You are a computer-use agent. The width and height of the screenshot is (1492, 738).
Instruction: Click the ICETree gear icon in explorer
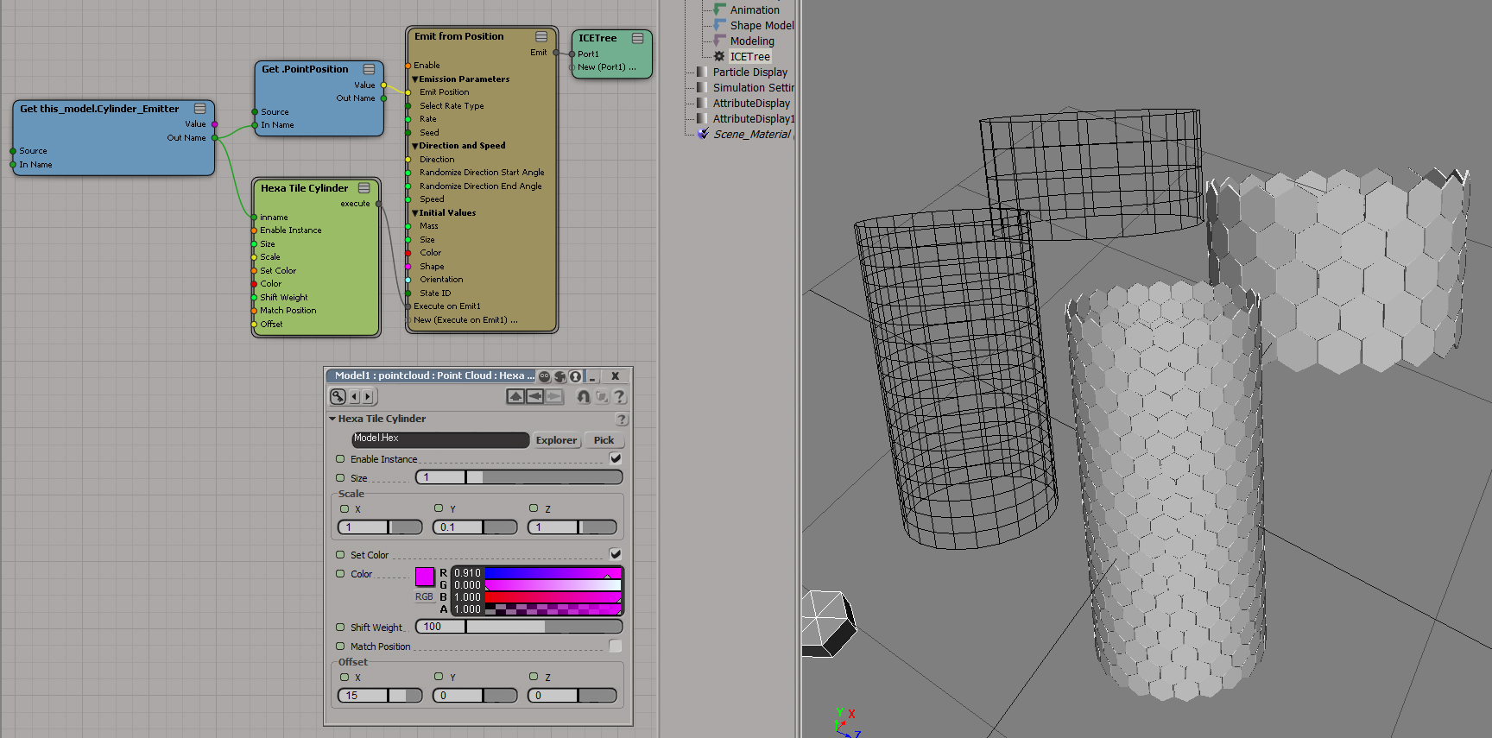pos(719,56)
